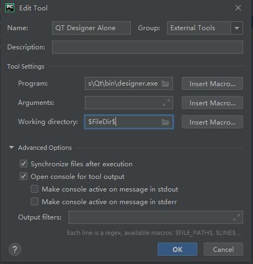Focus the Description text field
Viewport: 253px width, 264px height.
point(147,47)
